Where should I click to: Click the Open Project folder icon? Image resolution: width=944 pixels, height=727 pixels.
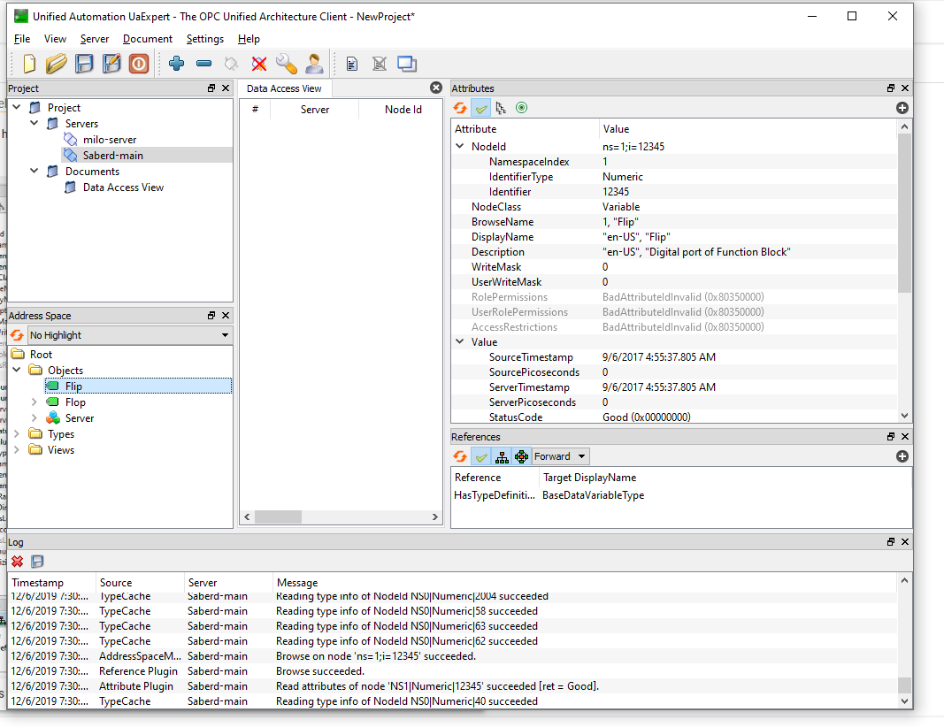[56, 63]
